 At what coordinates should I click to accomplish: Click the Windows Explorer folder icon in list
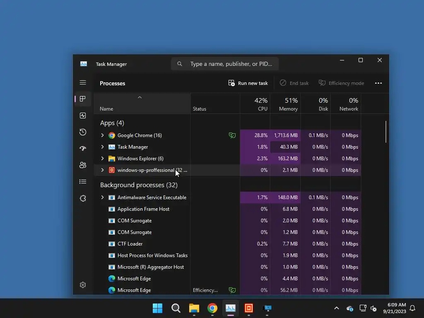[112, 159]
